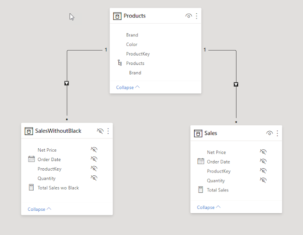The height and width of the screenshot is (235, 303).
Task: Toggle Sales table header visibility eye
Action: [269, 133]
